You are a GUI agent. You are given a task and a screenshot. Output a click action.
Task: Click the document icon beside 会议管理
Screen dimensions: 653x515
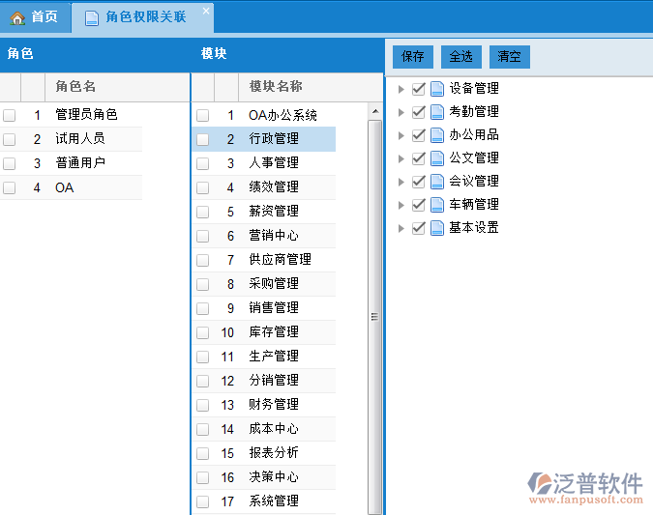tap(436, 182)
